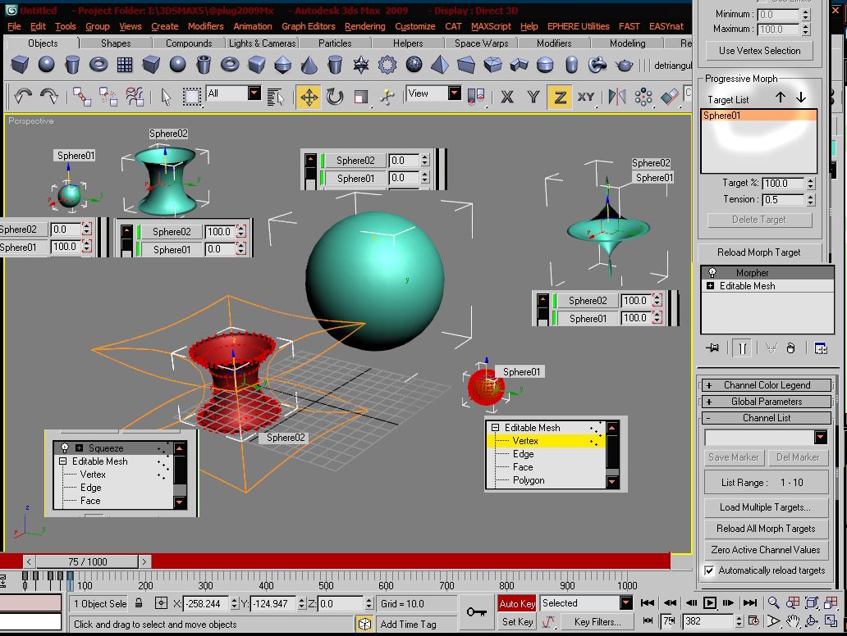Click the Field-of-View viewport icon
Viewport: 847px width, 636px height.
pos(773,621)
